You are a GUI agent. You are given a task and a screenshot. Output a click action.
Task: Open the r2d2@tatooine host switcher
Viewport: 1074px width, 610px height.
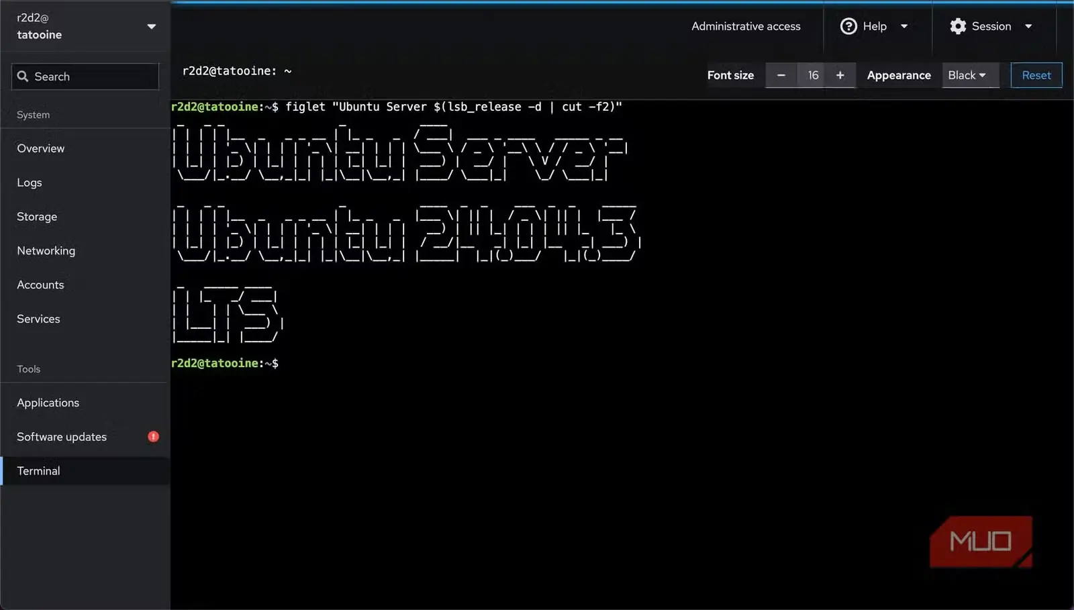point(85,26)
